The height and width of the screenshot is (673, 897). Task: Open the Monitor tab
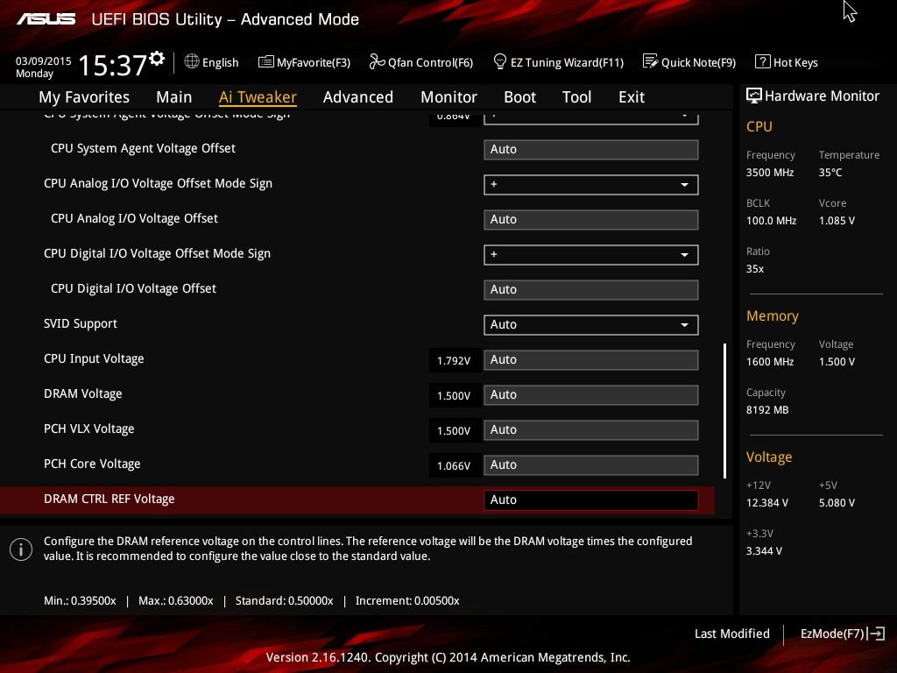(448, 97)
